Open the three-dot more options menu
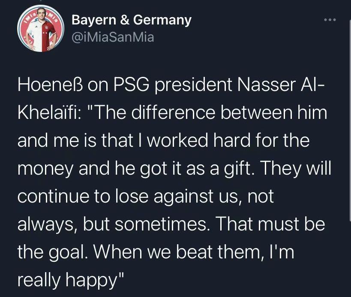Image resolution: width=351 pixels, height=297 pixels. tap(330, 20)
